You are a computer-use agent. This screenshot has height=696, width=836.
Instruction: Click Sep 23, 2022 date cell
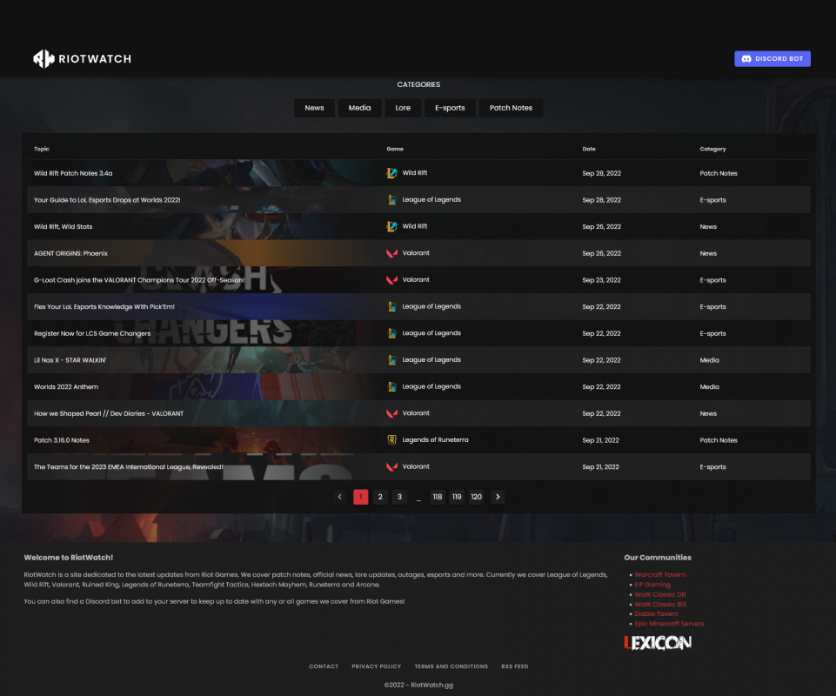pyautogui.click(x=601, y=280)
